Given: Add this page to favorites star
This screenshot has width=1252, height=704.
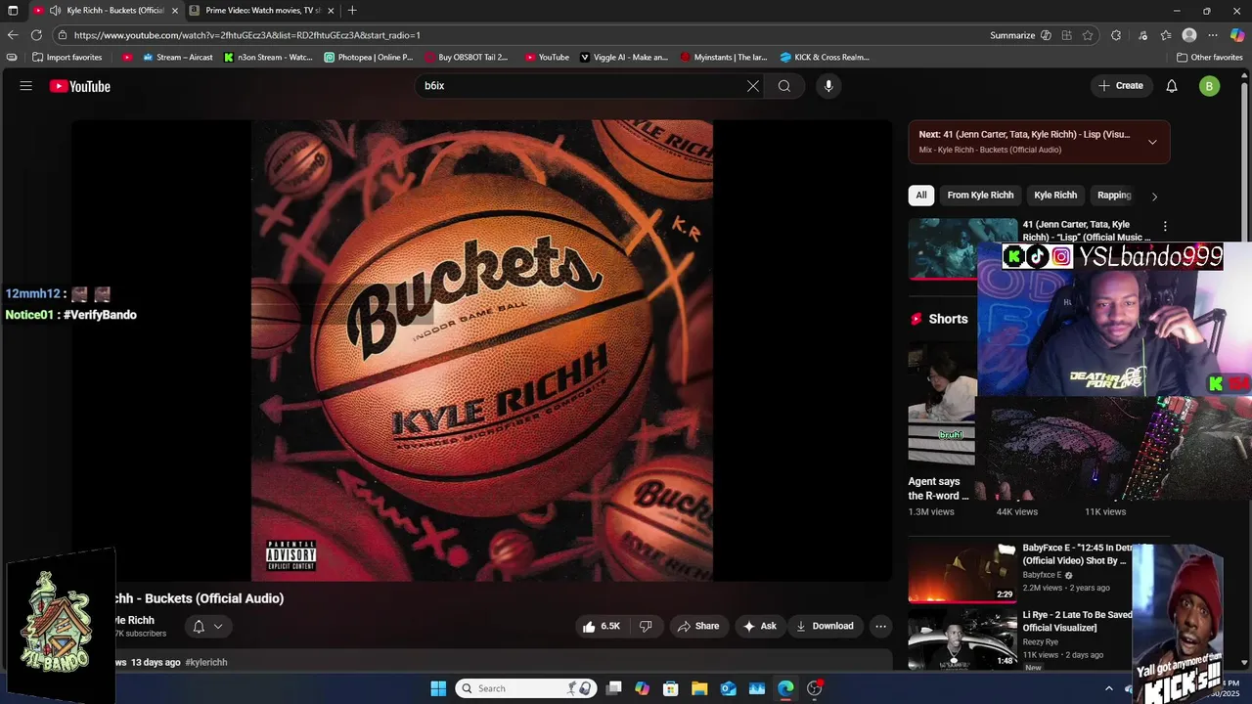Looking at the screenshot, I should [1088, 35].
